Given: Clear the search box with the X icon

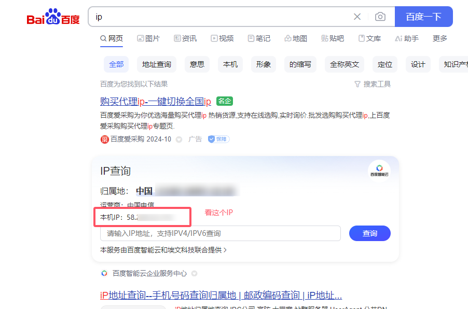Looking at the screenshot, I should point(357,17).
